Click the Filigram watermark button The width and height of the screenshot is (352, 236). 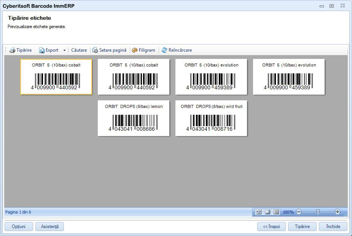(144, 50)
